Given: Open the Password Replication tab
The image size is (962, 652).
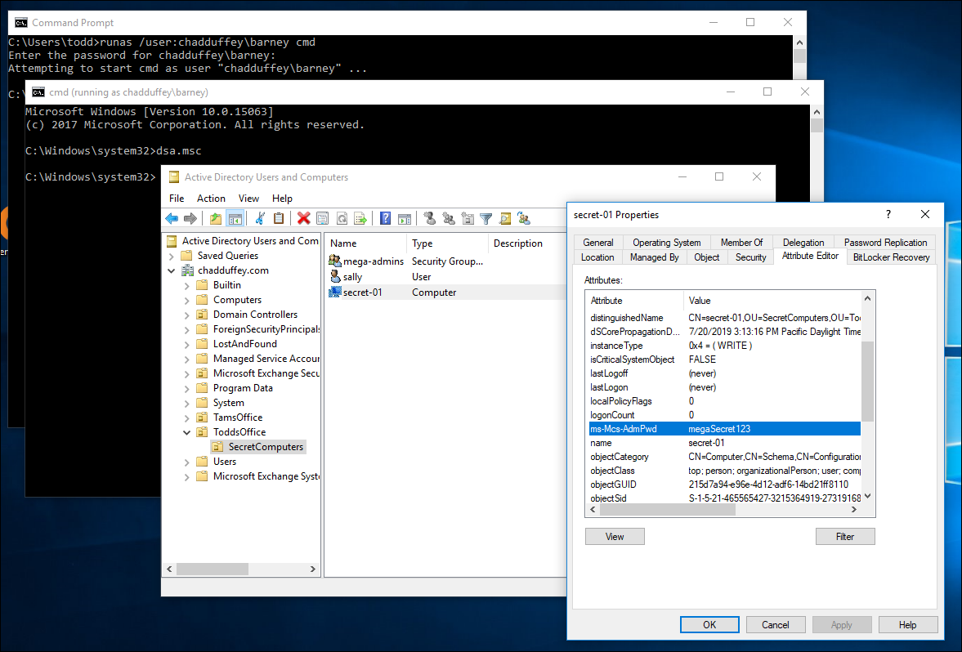Looking at the screenshot, I should point(885,243).
